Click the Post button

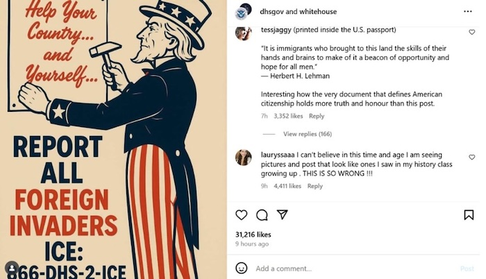467,269
